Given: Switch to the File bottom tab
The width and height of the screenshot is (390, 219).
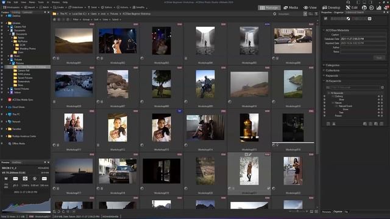Looking at the screenshot, I should [x=346, y=212].
